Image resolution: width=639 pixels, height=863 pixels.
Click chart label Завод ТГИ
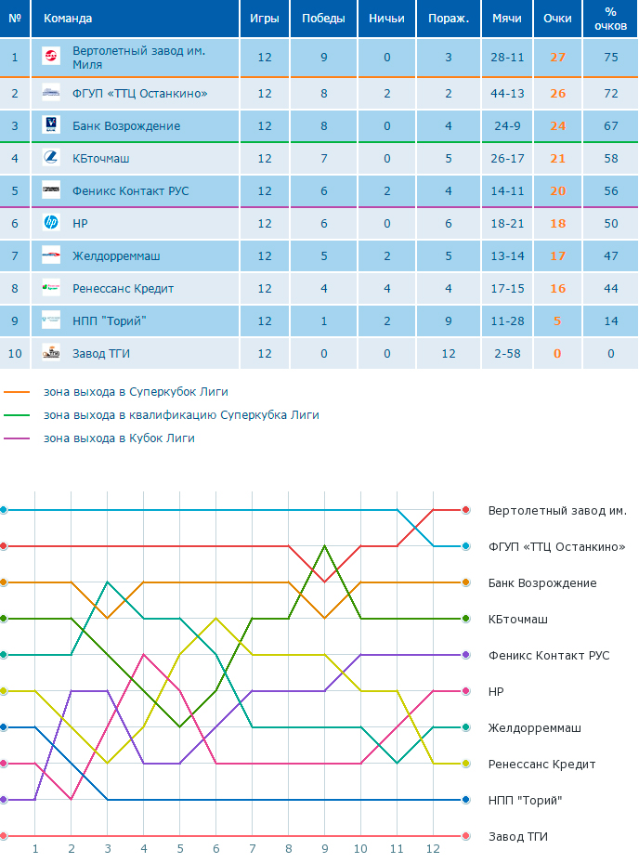[518, 837]
